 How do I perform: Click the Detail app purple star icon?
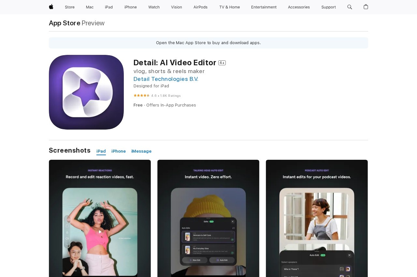(86, 92)
